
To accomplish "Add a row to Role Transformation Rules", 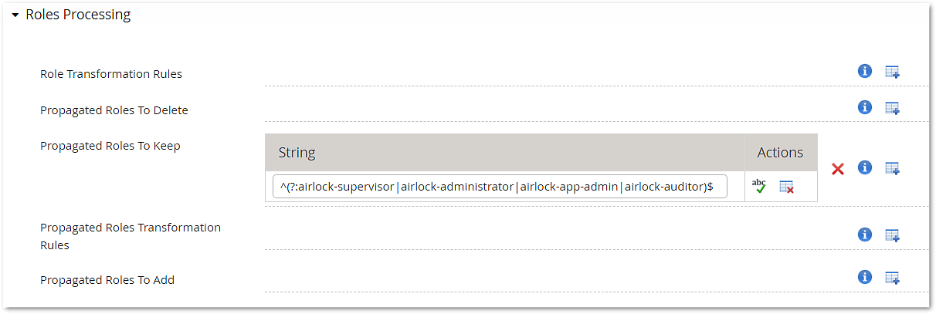I will click(x=893, y=72).
